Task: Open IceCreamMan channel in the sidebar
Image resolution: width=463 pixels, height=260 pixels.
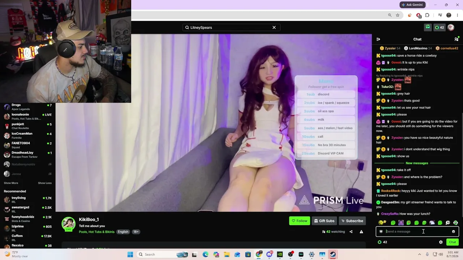Action: 28,135
